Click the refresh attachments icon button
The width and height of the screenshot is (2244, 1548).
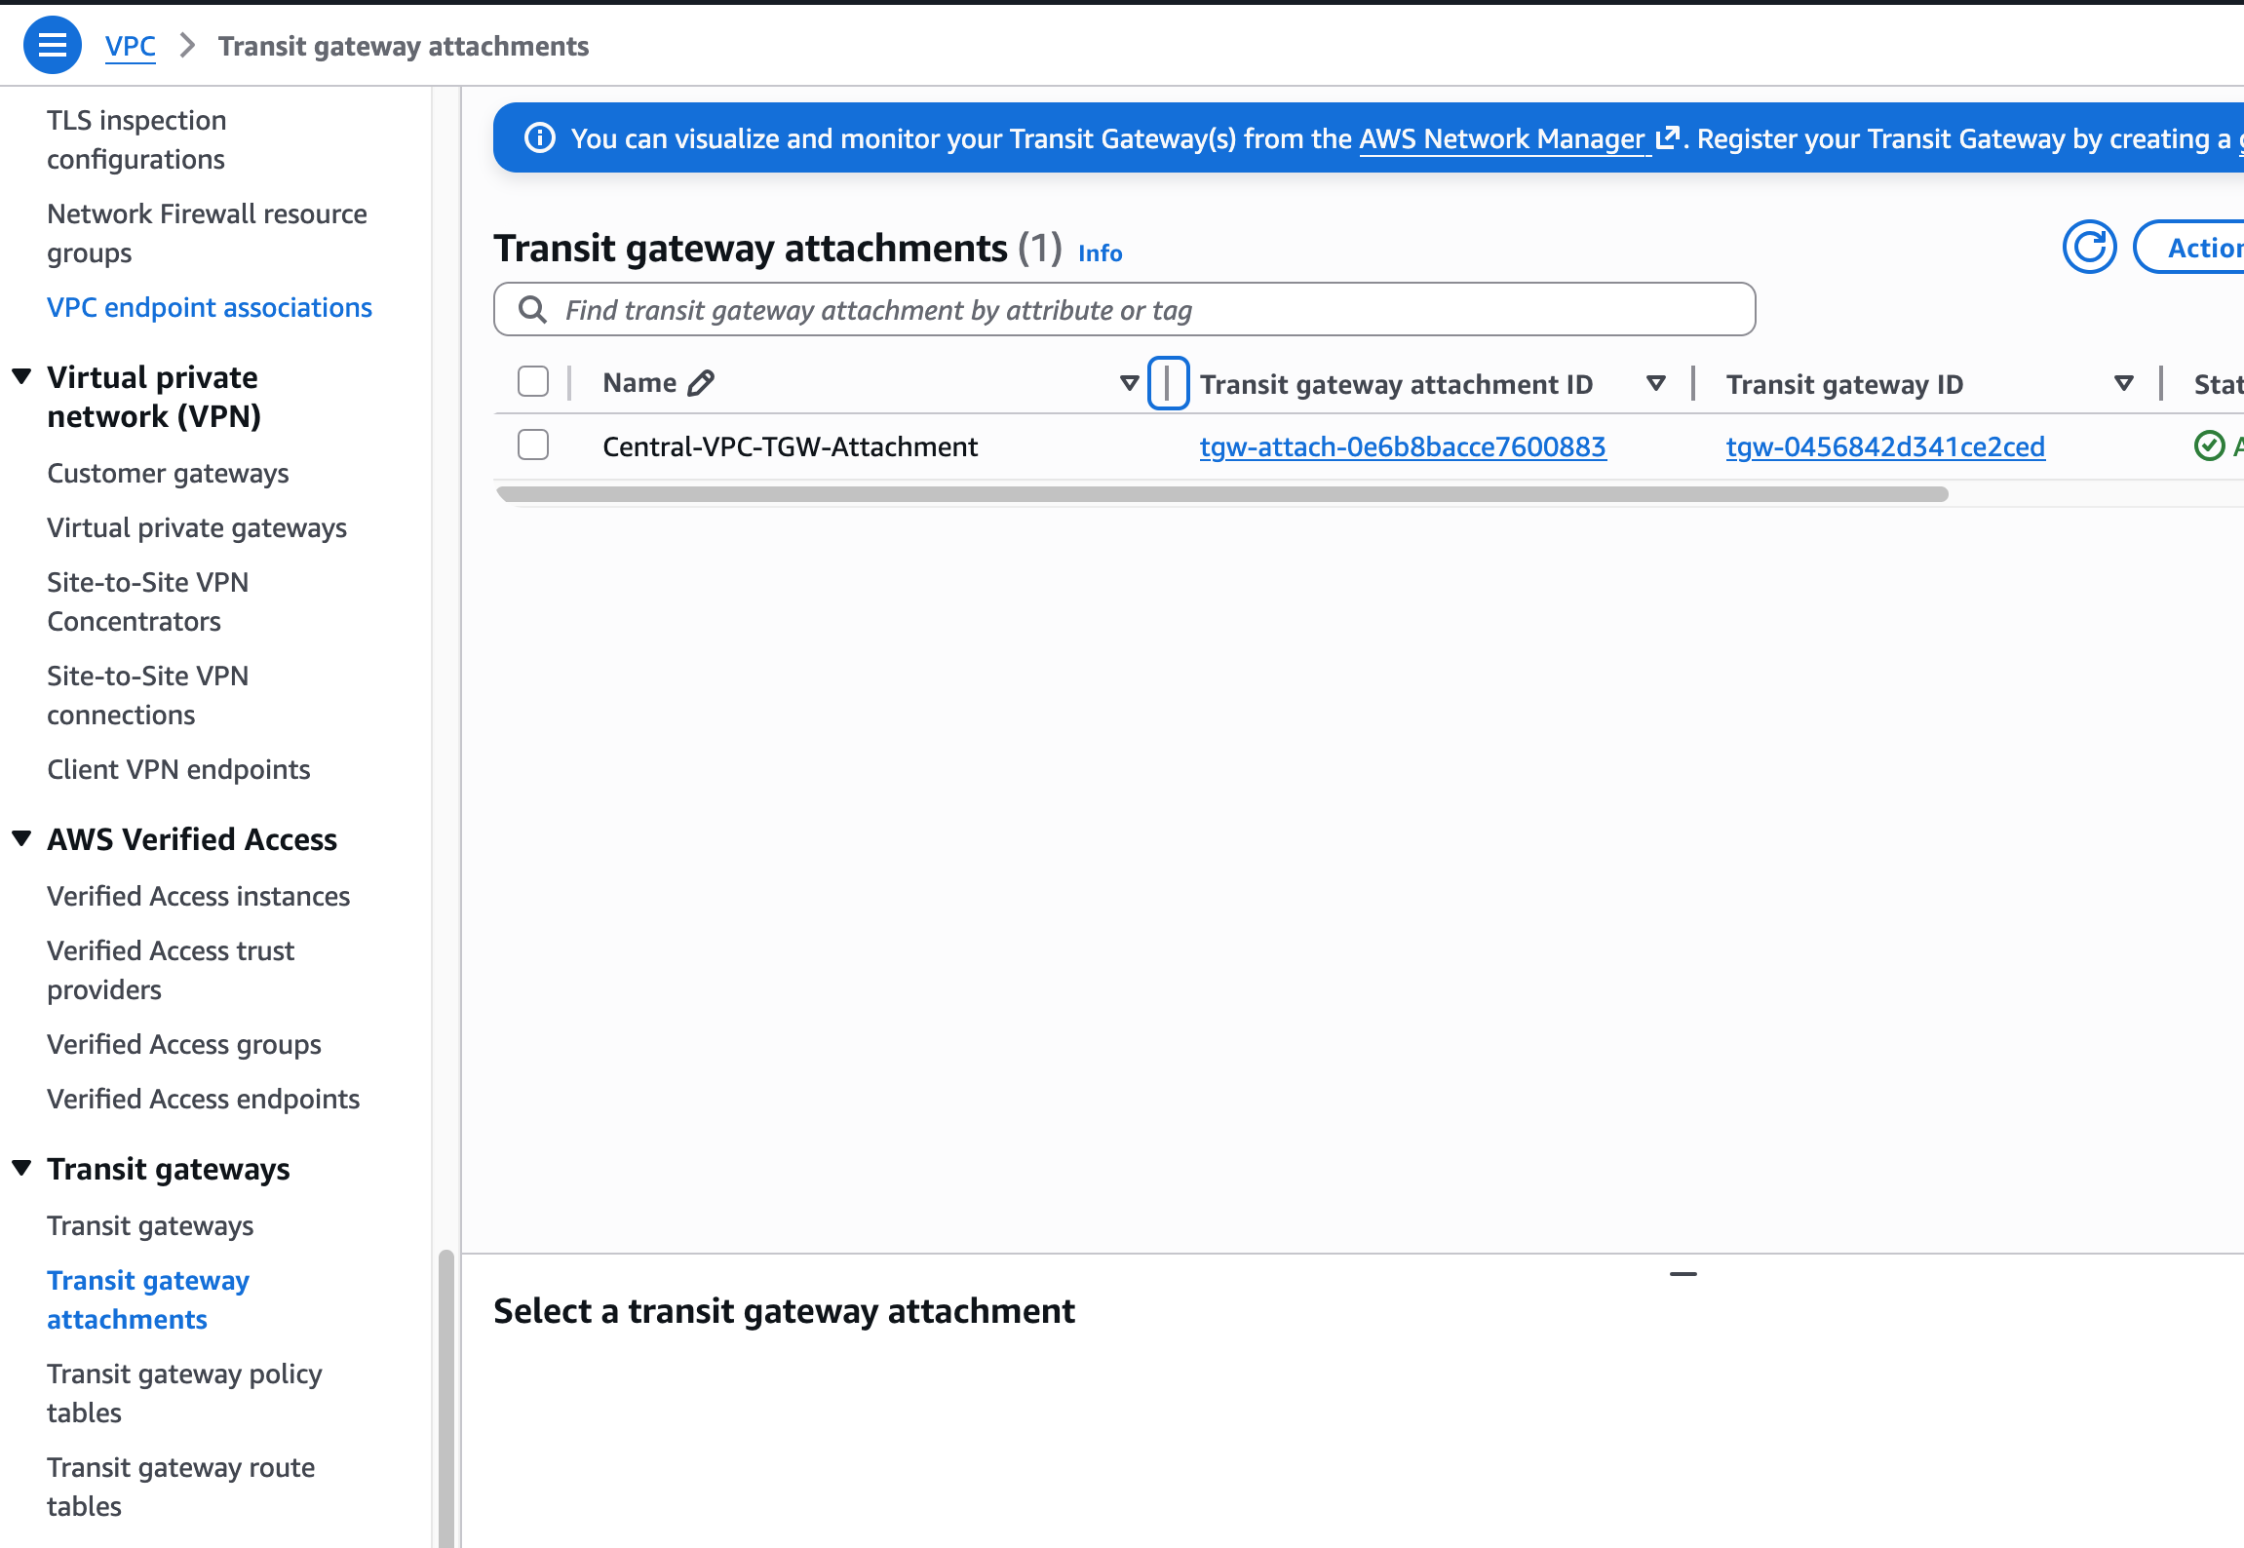[x=2089, y=248]
